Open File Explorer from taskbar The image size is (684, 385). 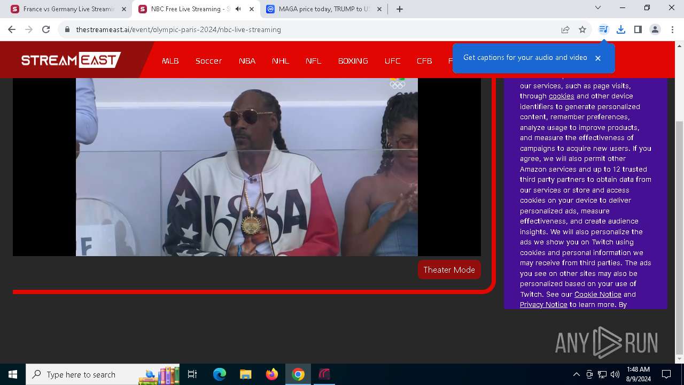click(x=246, y=374)
